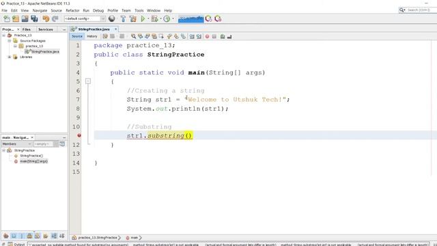Image resolution: width=437 pixels, height=246 pixels.
Task: Open the Navigate menu
Action: click(x=40, y=10)
